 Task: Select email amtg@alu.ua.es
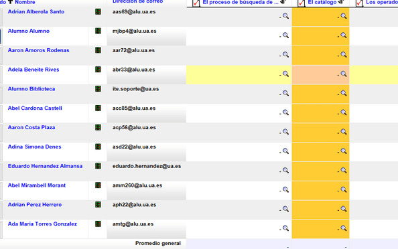click(133, 224)
